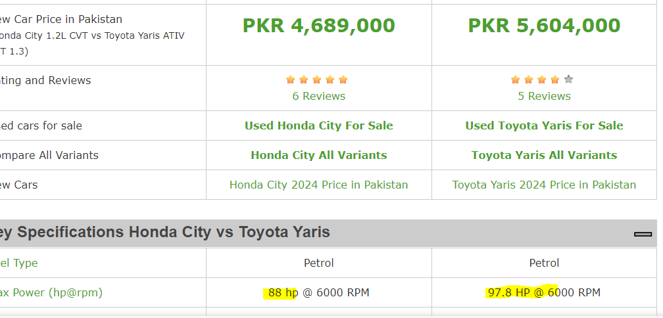This screenshot has height=318, width=663.
Task: Click Used Toyota Yaris For Sale
Action: coord(544,126)
